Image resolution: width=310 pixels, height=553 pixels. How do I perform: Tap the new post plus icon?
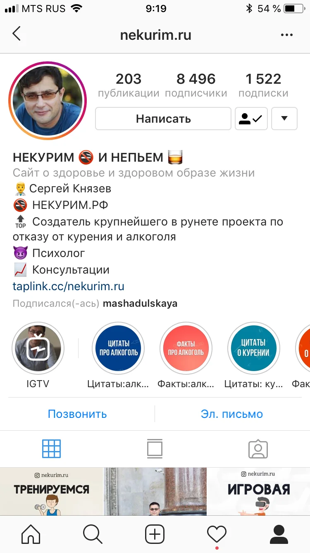155,534
